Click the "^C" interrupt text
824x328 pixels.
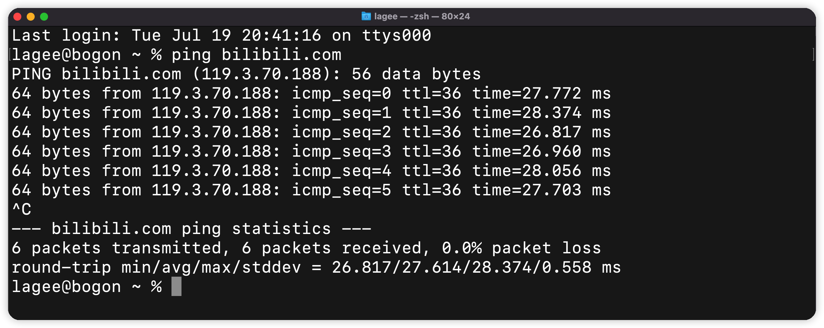22,210
